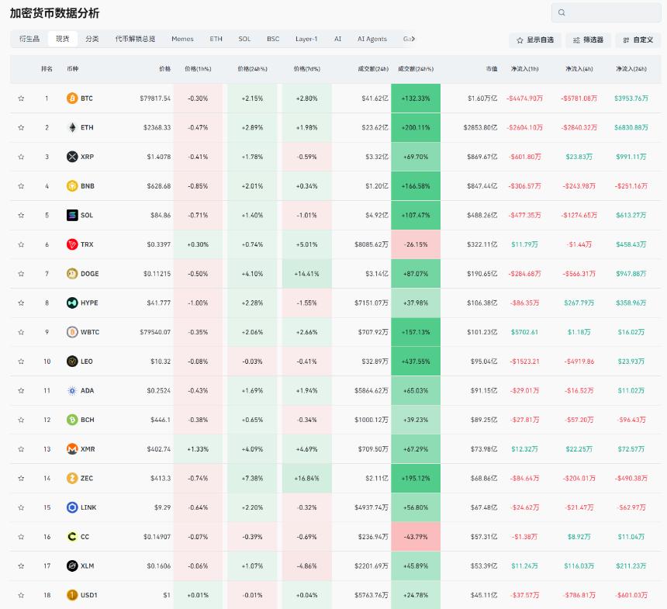Toggle the XLM watchlist star

[x=21, y=566]
